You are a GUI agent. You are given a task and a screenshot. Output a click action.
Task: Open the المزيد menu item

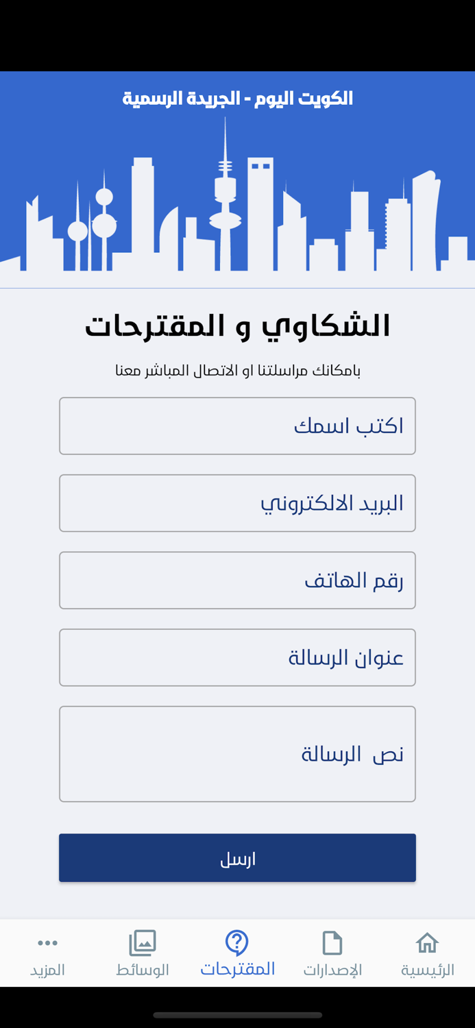(47, 953)
